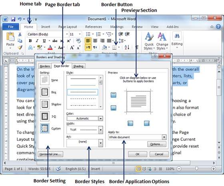Expand the Apply to Whole document dropdown
This screenshot has height=186, width=224.
point(137,137)
